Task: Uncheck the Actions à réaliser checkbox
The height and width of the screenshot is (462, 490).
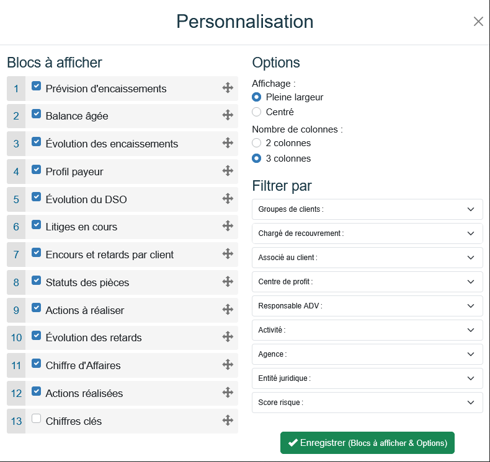Action: [x=37, y=308]
